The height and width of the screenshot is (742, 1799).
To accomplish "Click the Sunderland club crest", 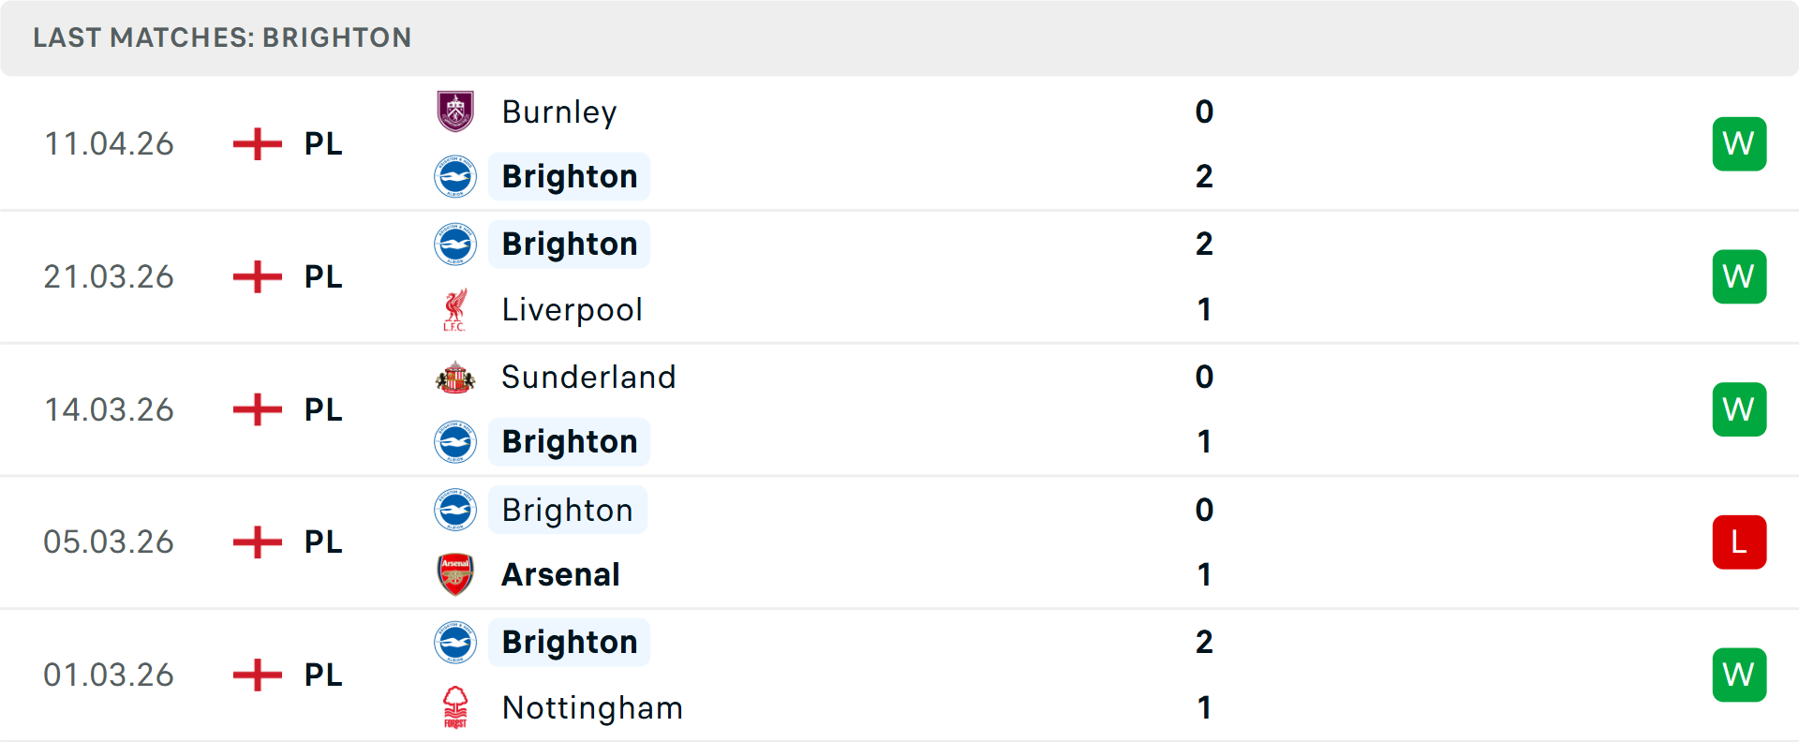I will (455, 378).
